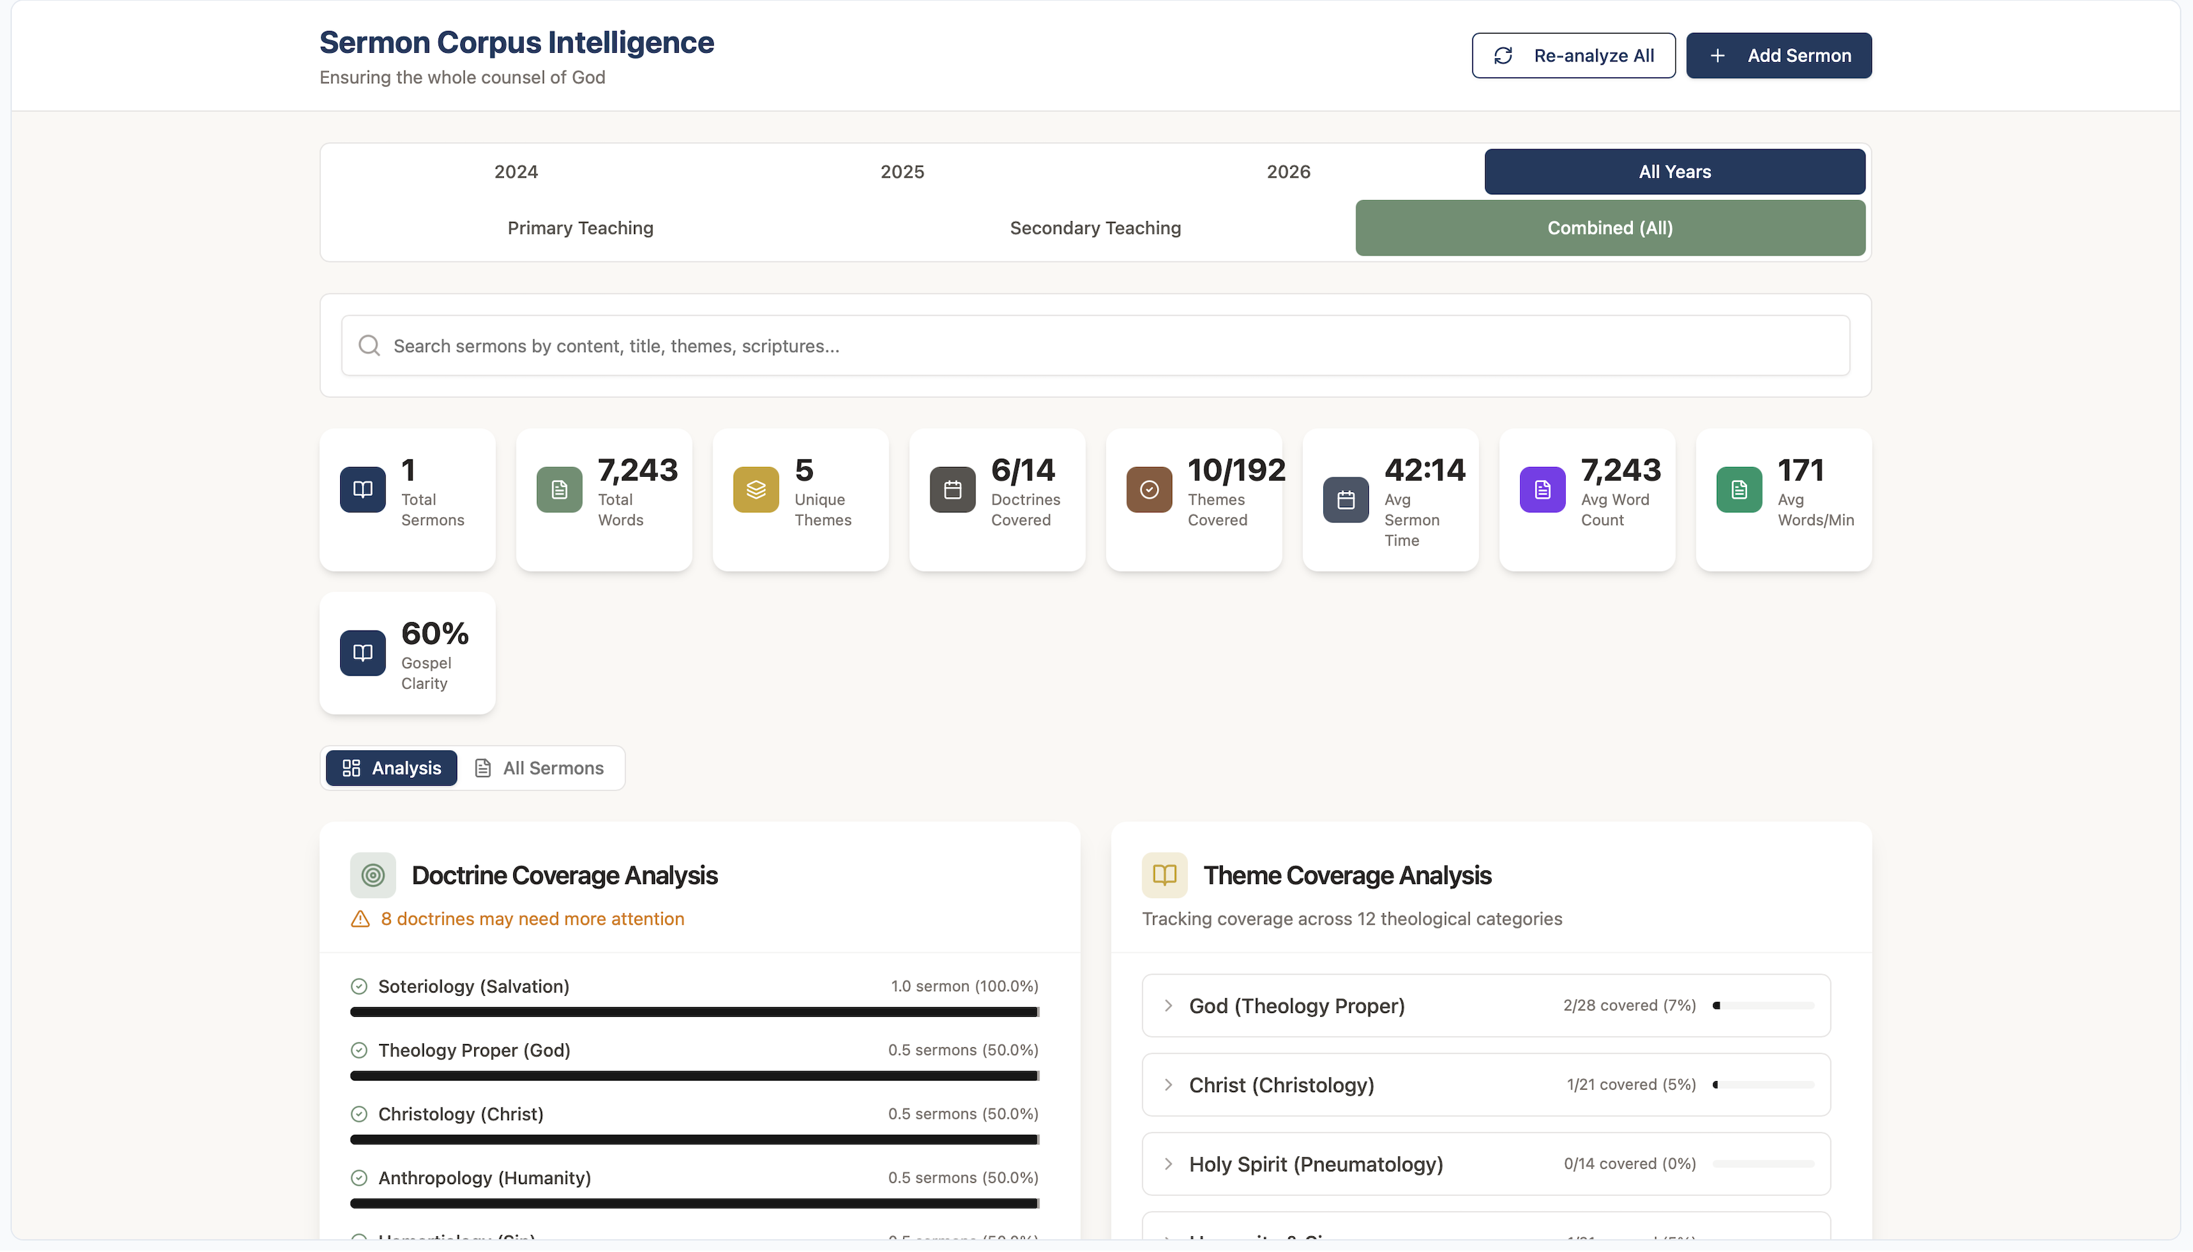
Task: Select the All Years filter
Action: point(1674,171)
